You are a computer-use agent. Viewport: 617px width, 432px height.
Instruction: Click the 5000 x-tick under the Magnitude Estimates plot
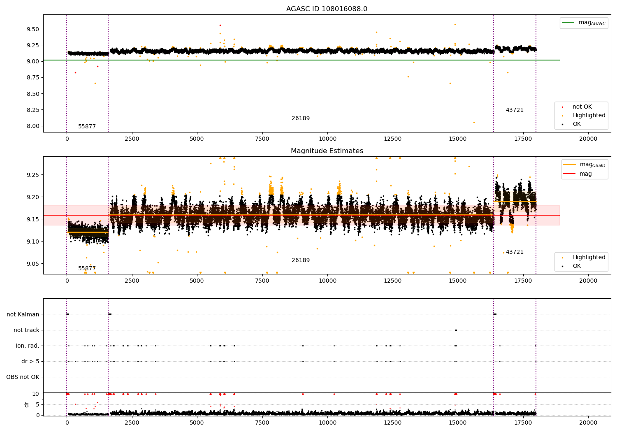pos(197,281)
